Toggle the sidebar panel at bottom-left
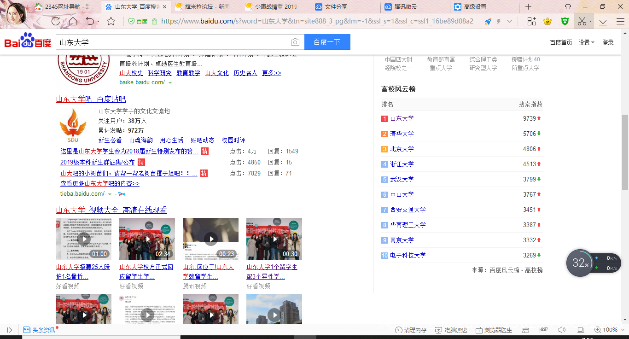 [x=10, y=330]
